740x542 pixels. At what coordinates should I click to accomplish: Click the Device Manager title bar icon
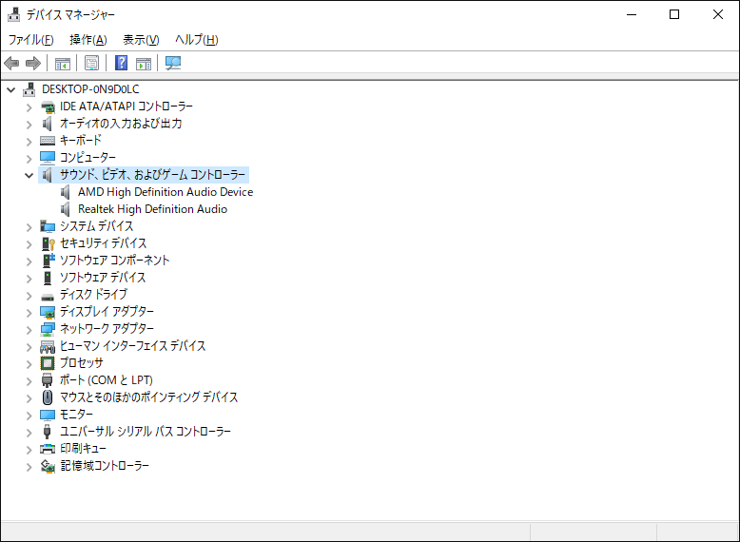click(14, 14)
